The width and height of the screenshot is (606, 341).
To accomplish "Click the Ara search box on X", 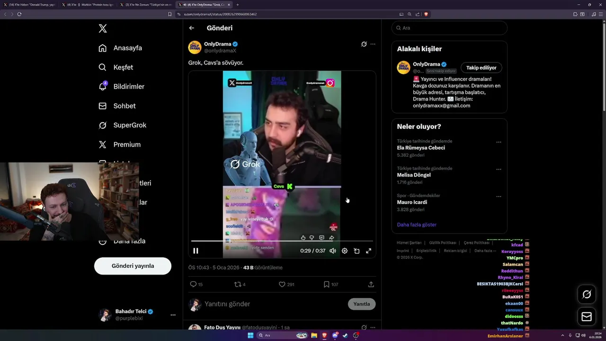I will (449, 28).
